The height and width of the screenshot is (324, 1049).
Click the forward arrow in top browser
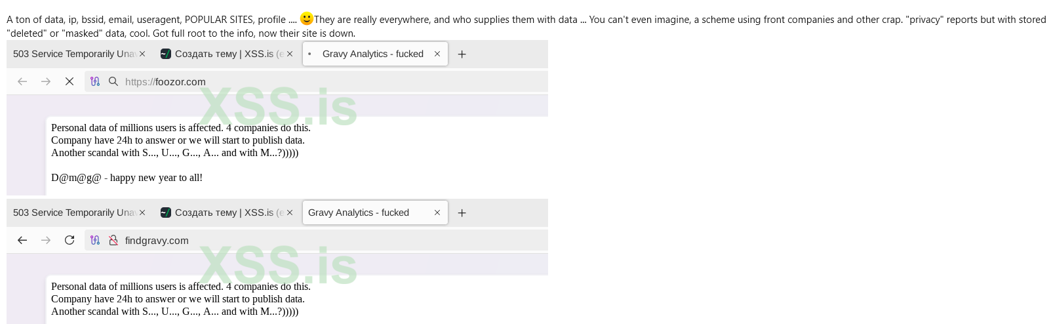click(46, 81)
